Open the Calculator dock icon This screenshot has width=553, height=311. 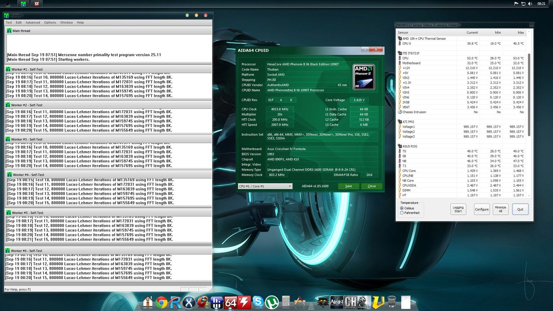coord(286,301)
